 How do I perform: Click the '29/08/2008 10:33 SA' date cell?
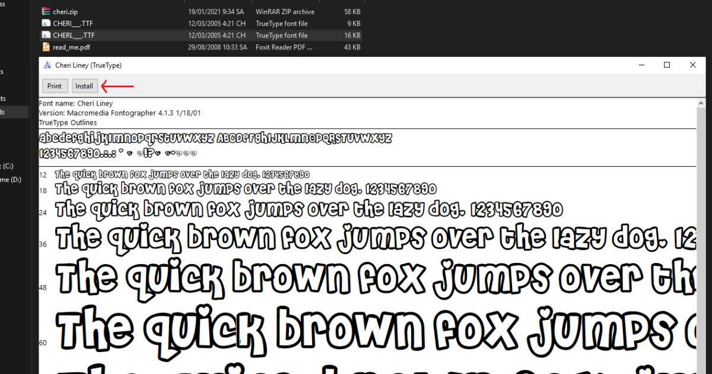click(217, 47)
